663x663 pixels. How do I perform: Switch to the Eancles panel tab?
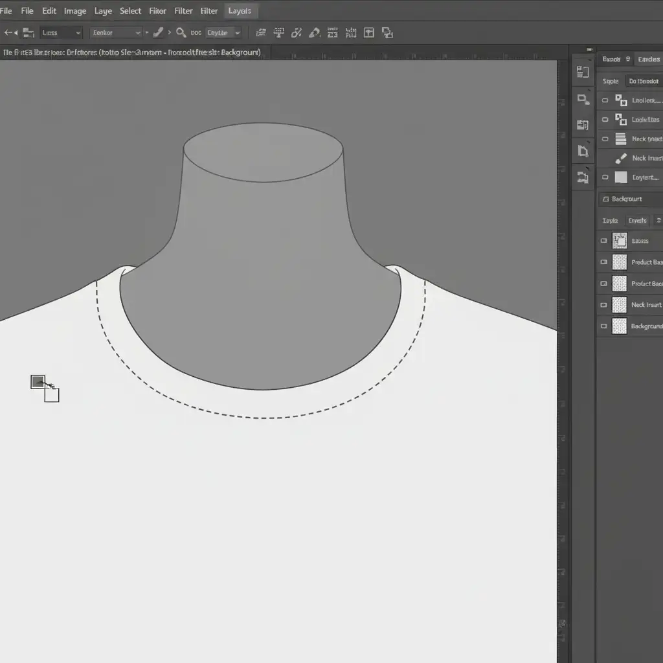point(648,60)
